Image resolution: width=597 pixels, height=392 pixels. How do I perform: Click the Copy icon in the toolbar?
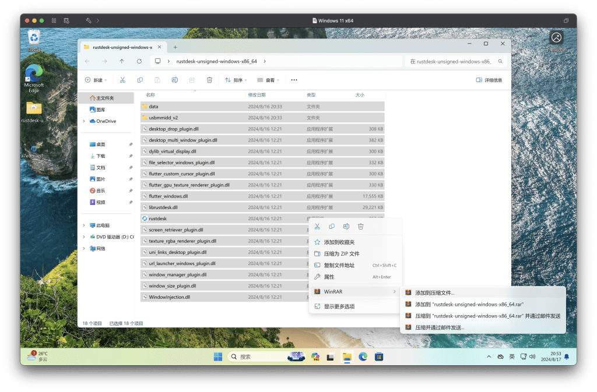point(140,80)
